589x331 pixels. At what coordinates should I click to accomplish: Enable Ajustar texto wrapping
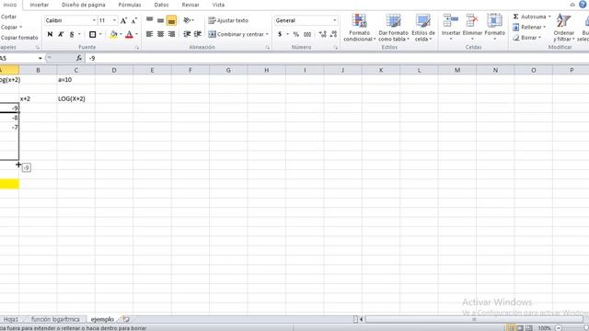tap(228, 20)
